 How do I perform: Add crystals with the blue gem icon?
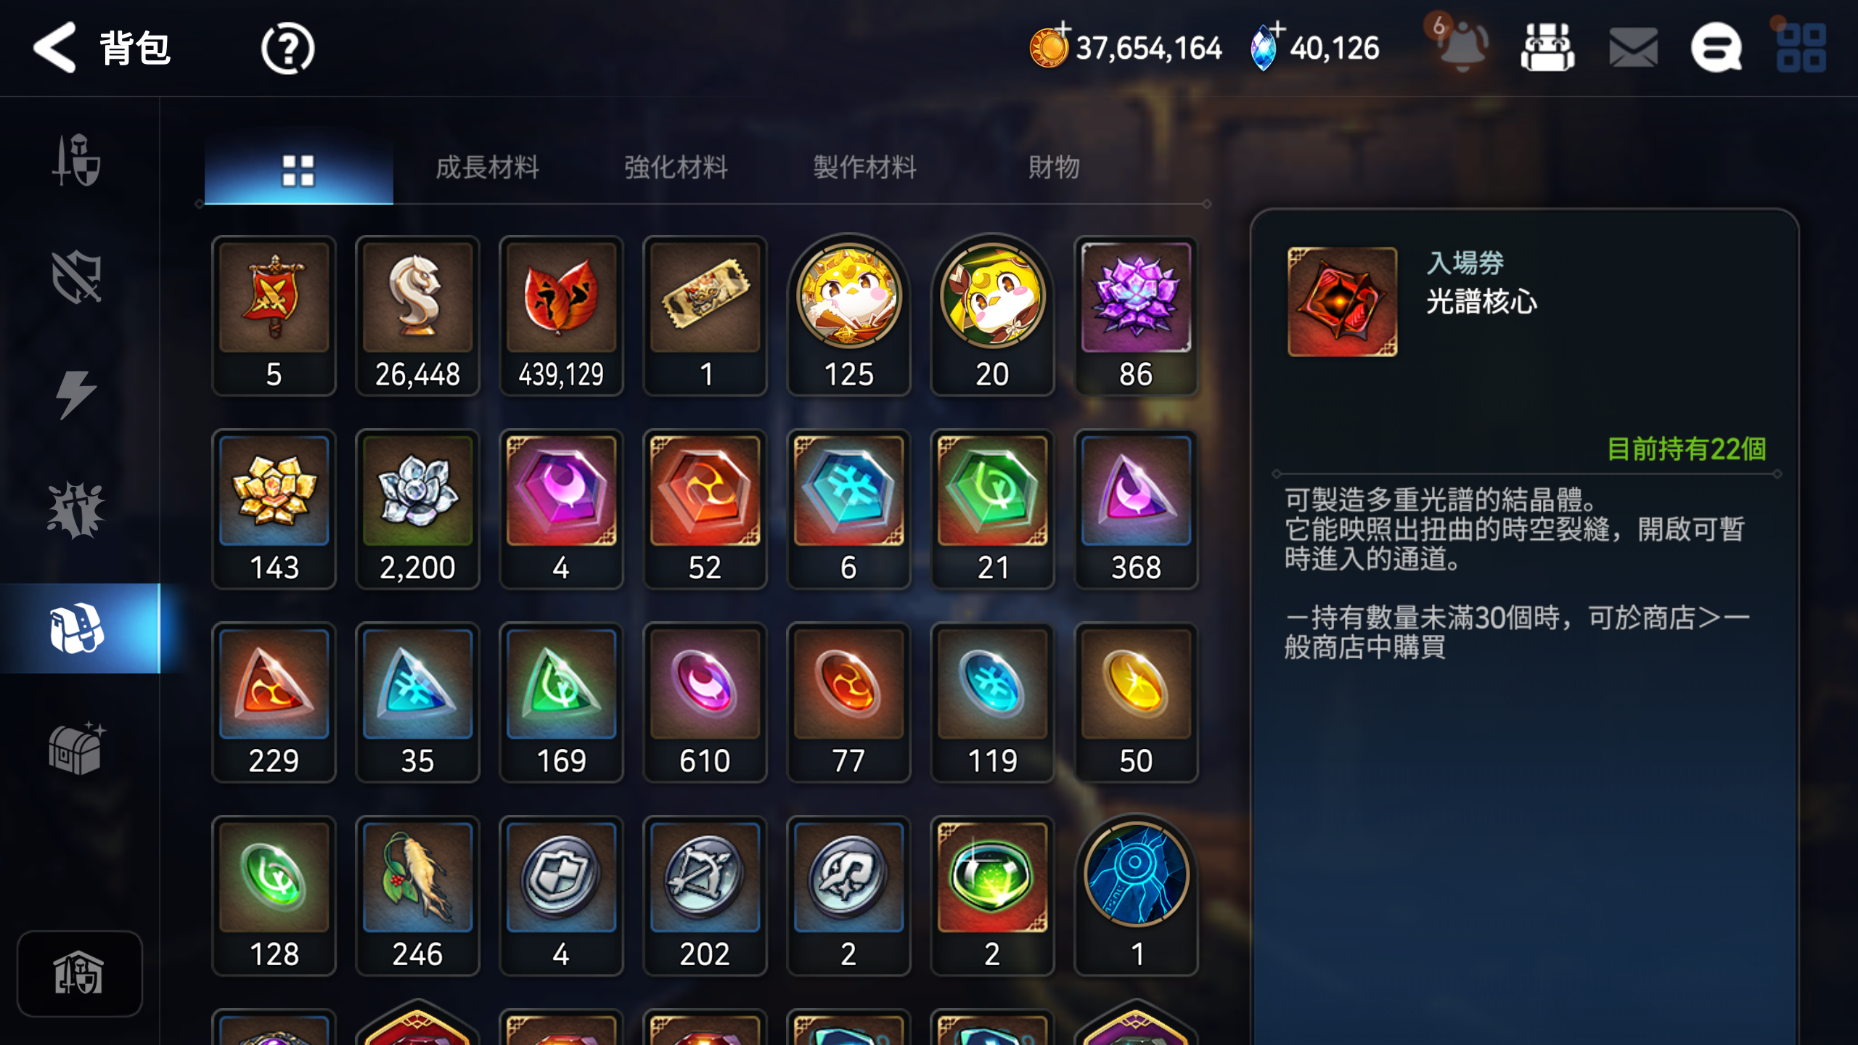[x=1266, y=46]
